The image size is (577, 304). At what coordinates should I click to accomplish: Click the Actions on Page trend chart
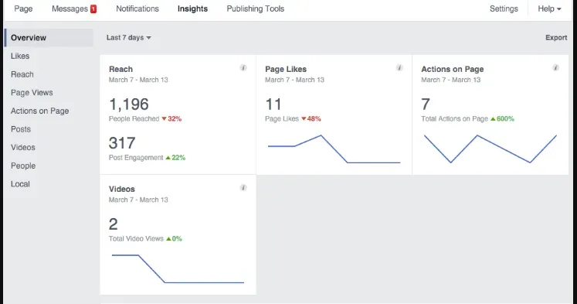click(x=490, y=149)
